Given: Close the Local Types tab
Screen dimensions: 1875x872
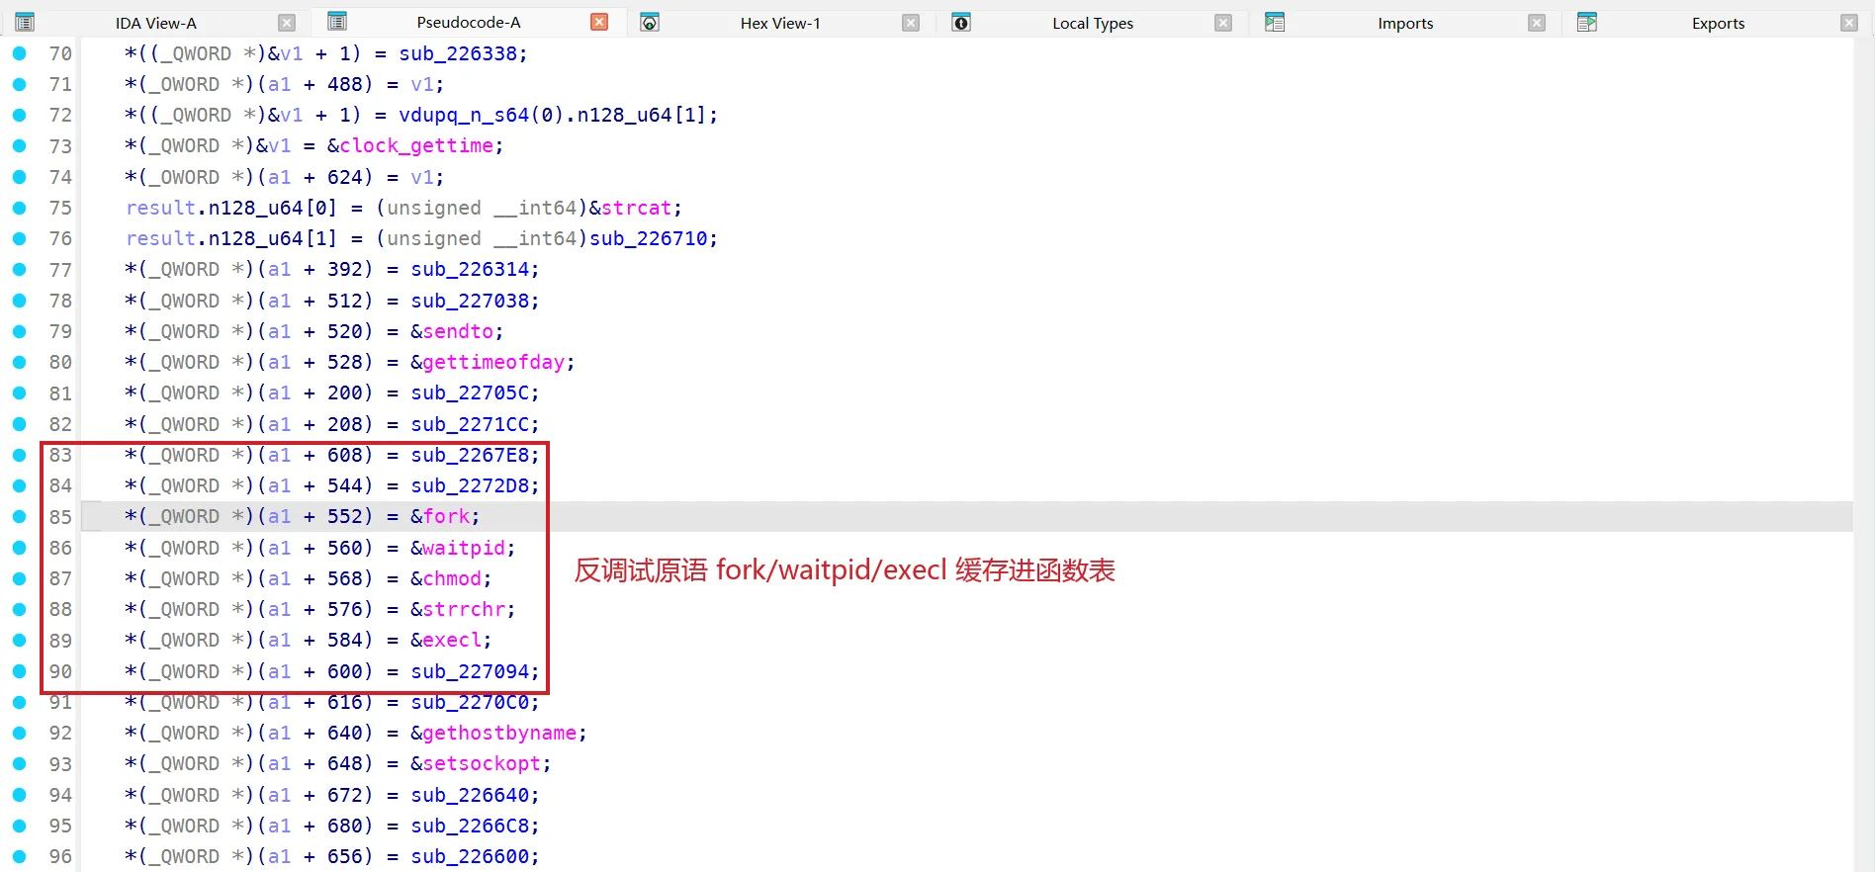Looking at the screenshot, I should [1223, 23].
